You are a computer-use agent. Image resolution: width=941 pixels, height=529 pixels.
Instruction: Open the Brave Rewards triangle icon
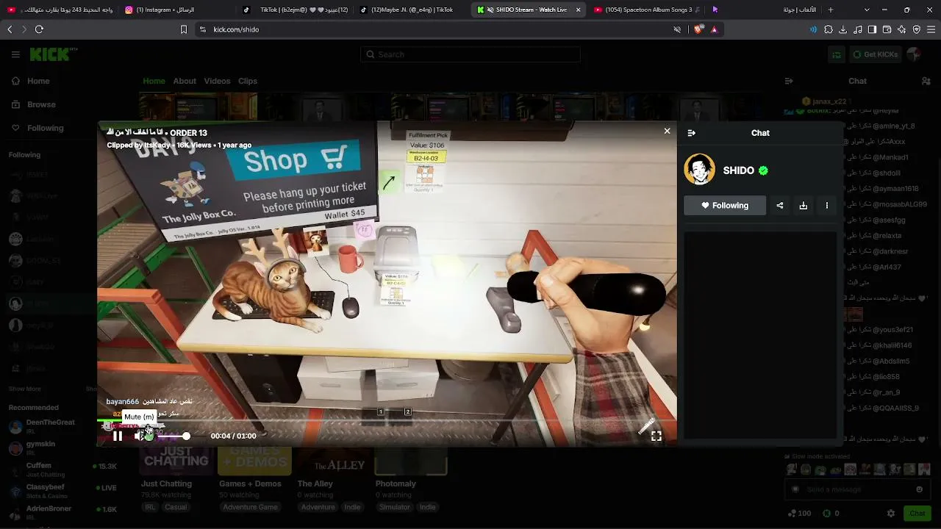[714, 29]
